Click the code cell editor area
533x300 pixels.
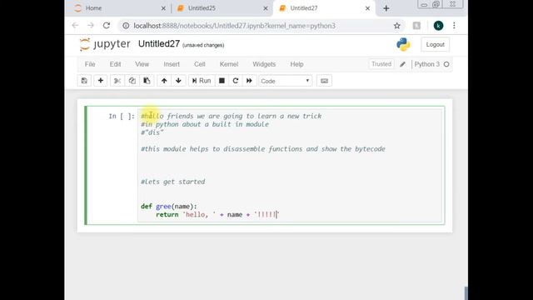[290, 165]
